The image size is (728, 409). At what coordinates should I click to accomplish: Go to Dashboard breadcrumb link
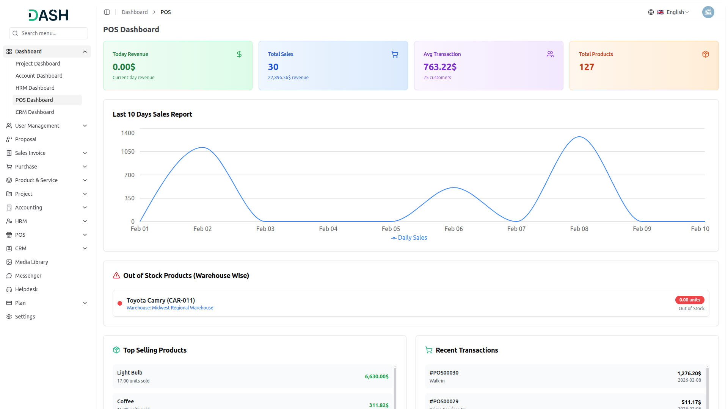135,12
